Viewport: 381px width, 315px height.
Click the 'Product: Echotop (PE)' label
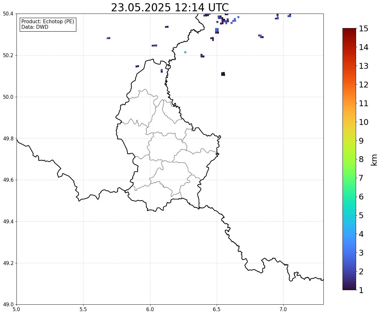(48, 22)
